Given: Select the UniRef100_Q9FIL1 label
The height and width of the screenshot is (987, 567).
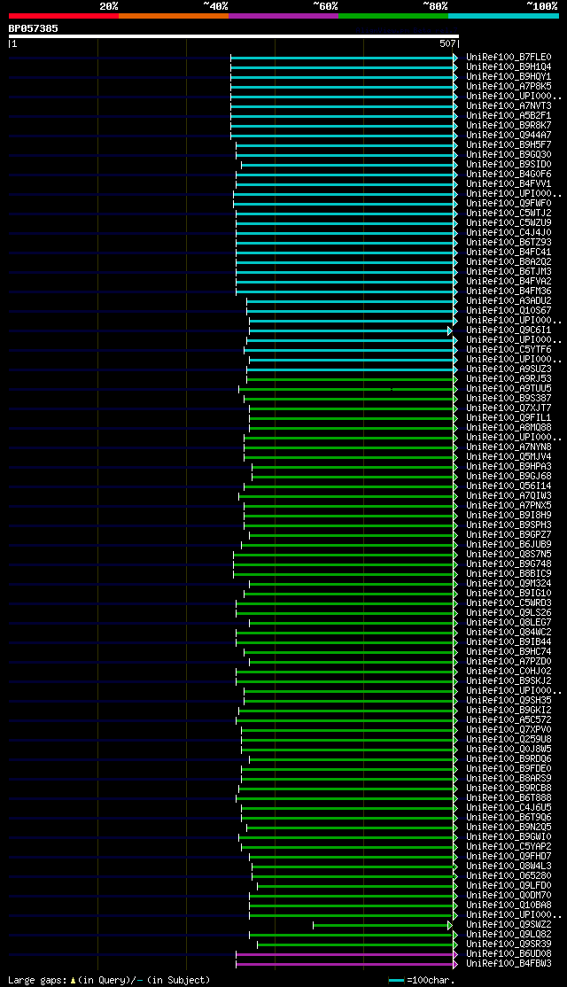Looking at the screenshot, I should click(509, 418).
